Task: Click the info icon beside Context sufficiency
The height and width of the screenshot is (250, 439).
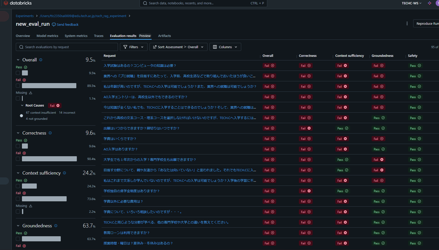Action: [x=65, y=173]
